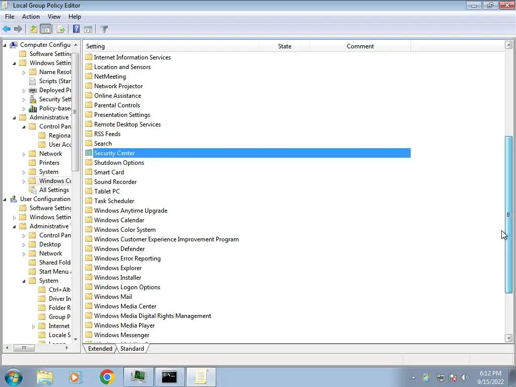Select Start Menu tree item
Image resolution: width=516 pixels, height=387 pixels.
tap(54, 272)
